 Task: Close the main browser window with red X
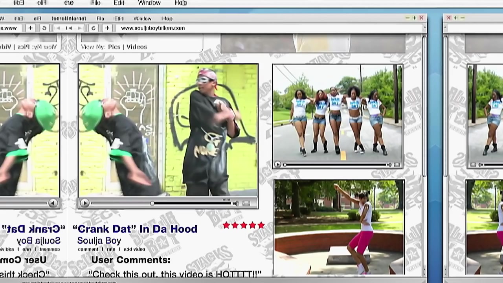coord(421,18)
